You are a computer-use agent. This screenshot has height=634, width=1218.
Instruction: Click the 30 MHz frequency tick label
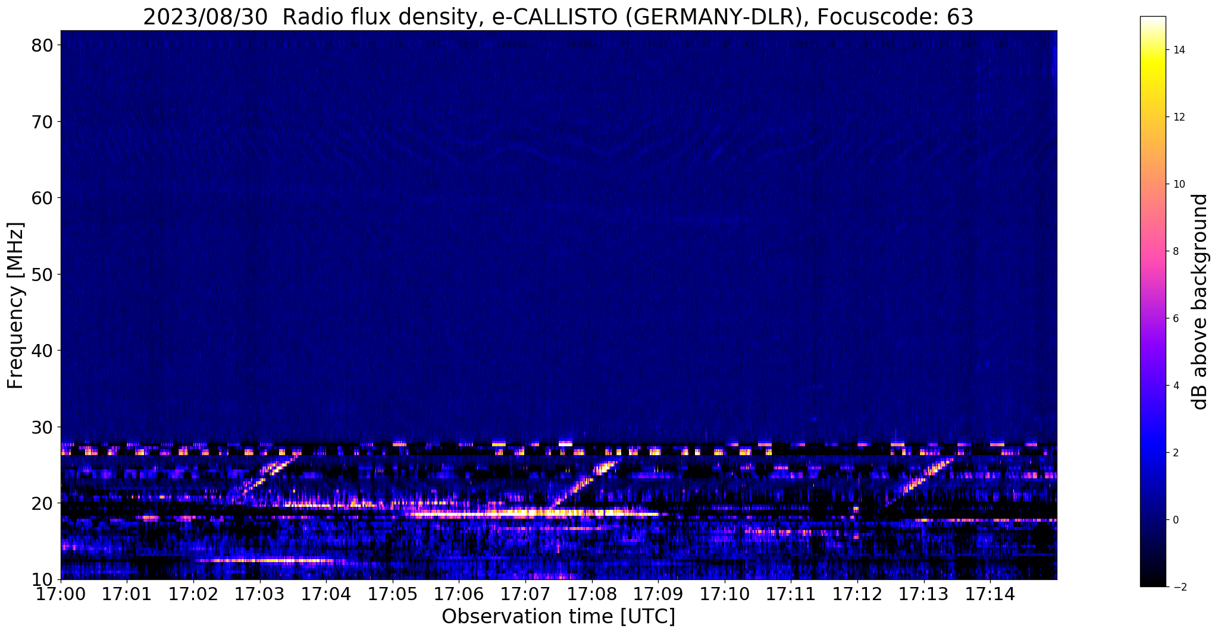43,427
